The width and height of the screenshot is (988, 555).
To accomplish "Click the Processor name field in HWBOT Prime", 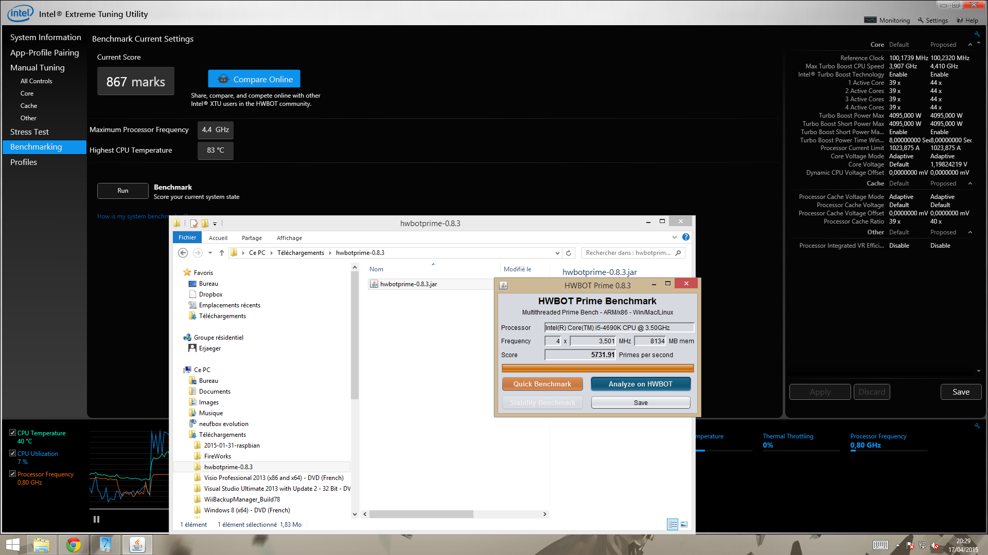I will point(620,327).
